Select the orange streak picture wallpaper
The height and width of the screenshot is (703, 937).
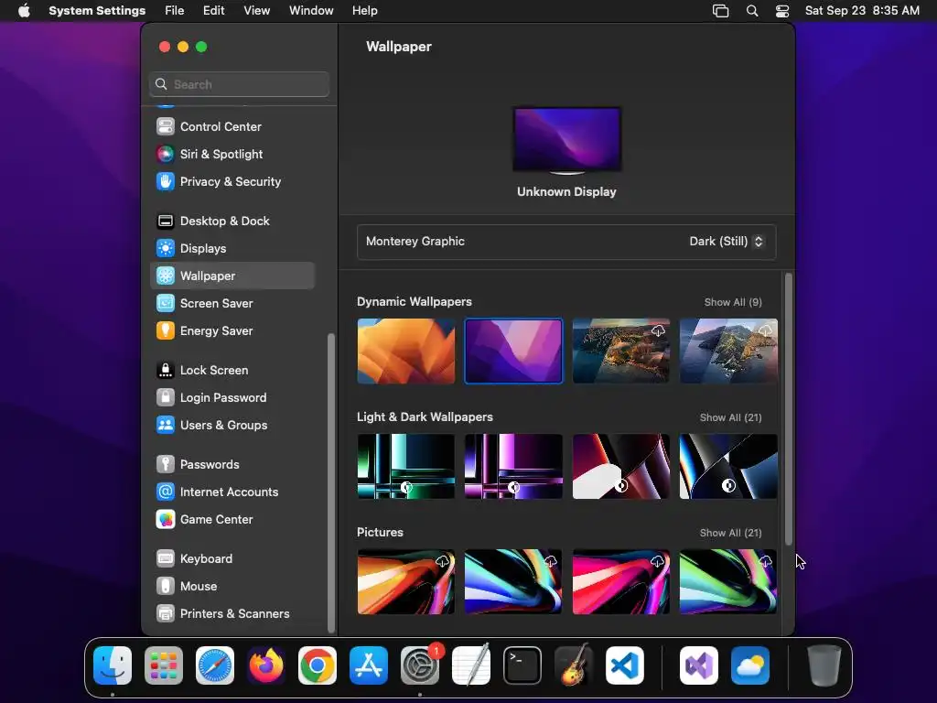[406, 581]
